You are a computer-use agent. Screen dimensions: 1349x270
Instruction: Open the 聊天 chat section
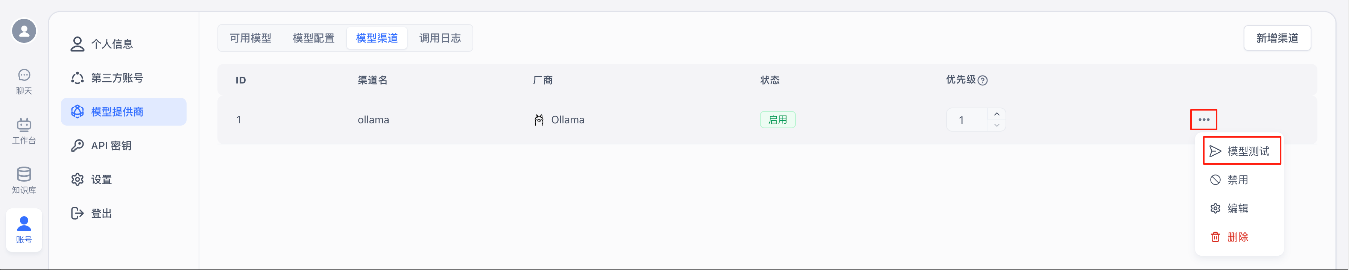(x=24, y=82)
